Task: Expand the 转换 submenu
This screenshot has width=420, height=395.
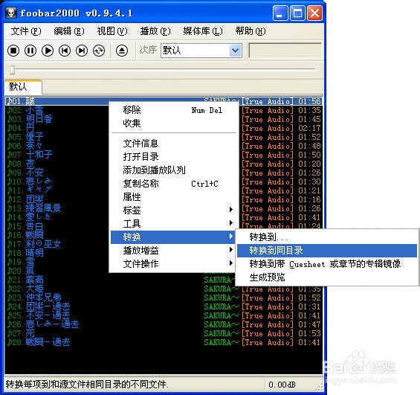Action: (173, 237)
